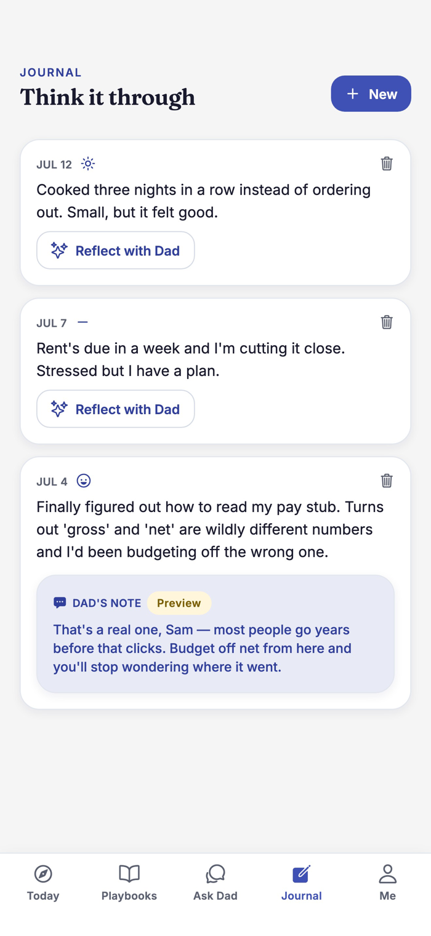Select the Journal tab
Screen dimensions: 431x936
(302, 882)
